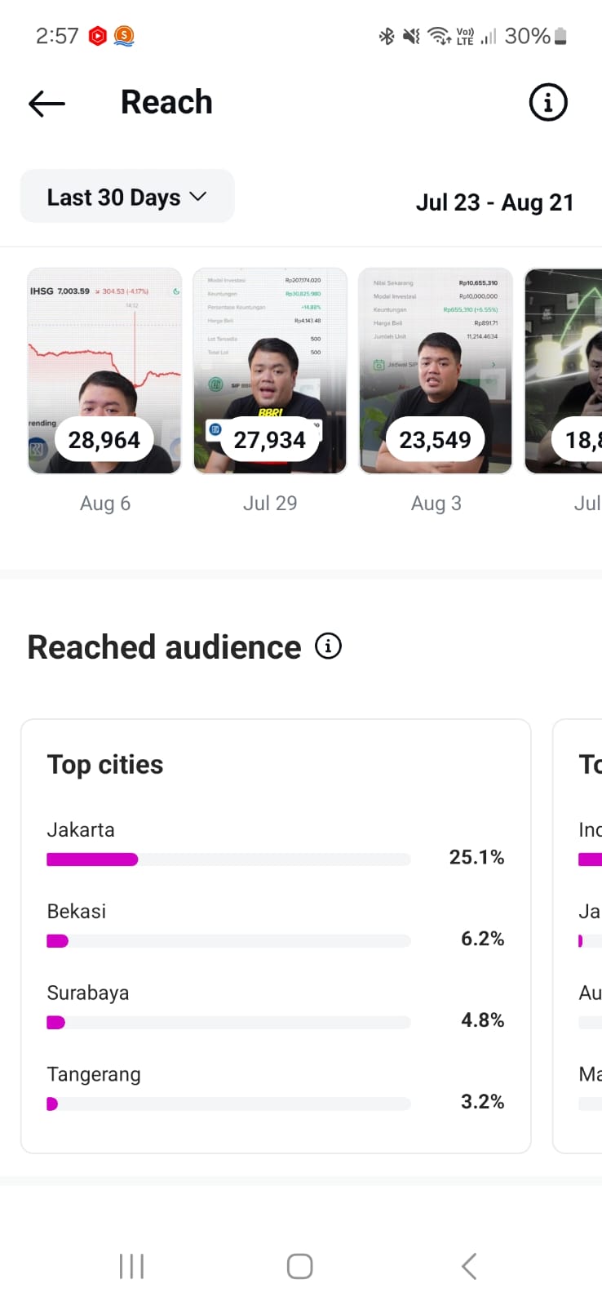
Task: Tap the 28,964 reach count badge
Action: tap(104, 440)
